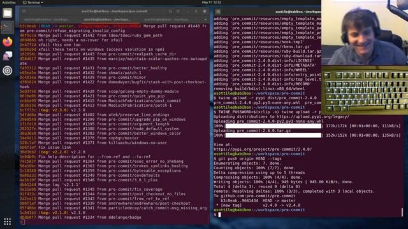Click the new tab icon in left terminal
Viewport: 408px width, 229px height.
tap(24, 11)
